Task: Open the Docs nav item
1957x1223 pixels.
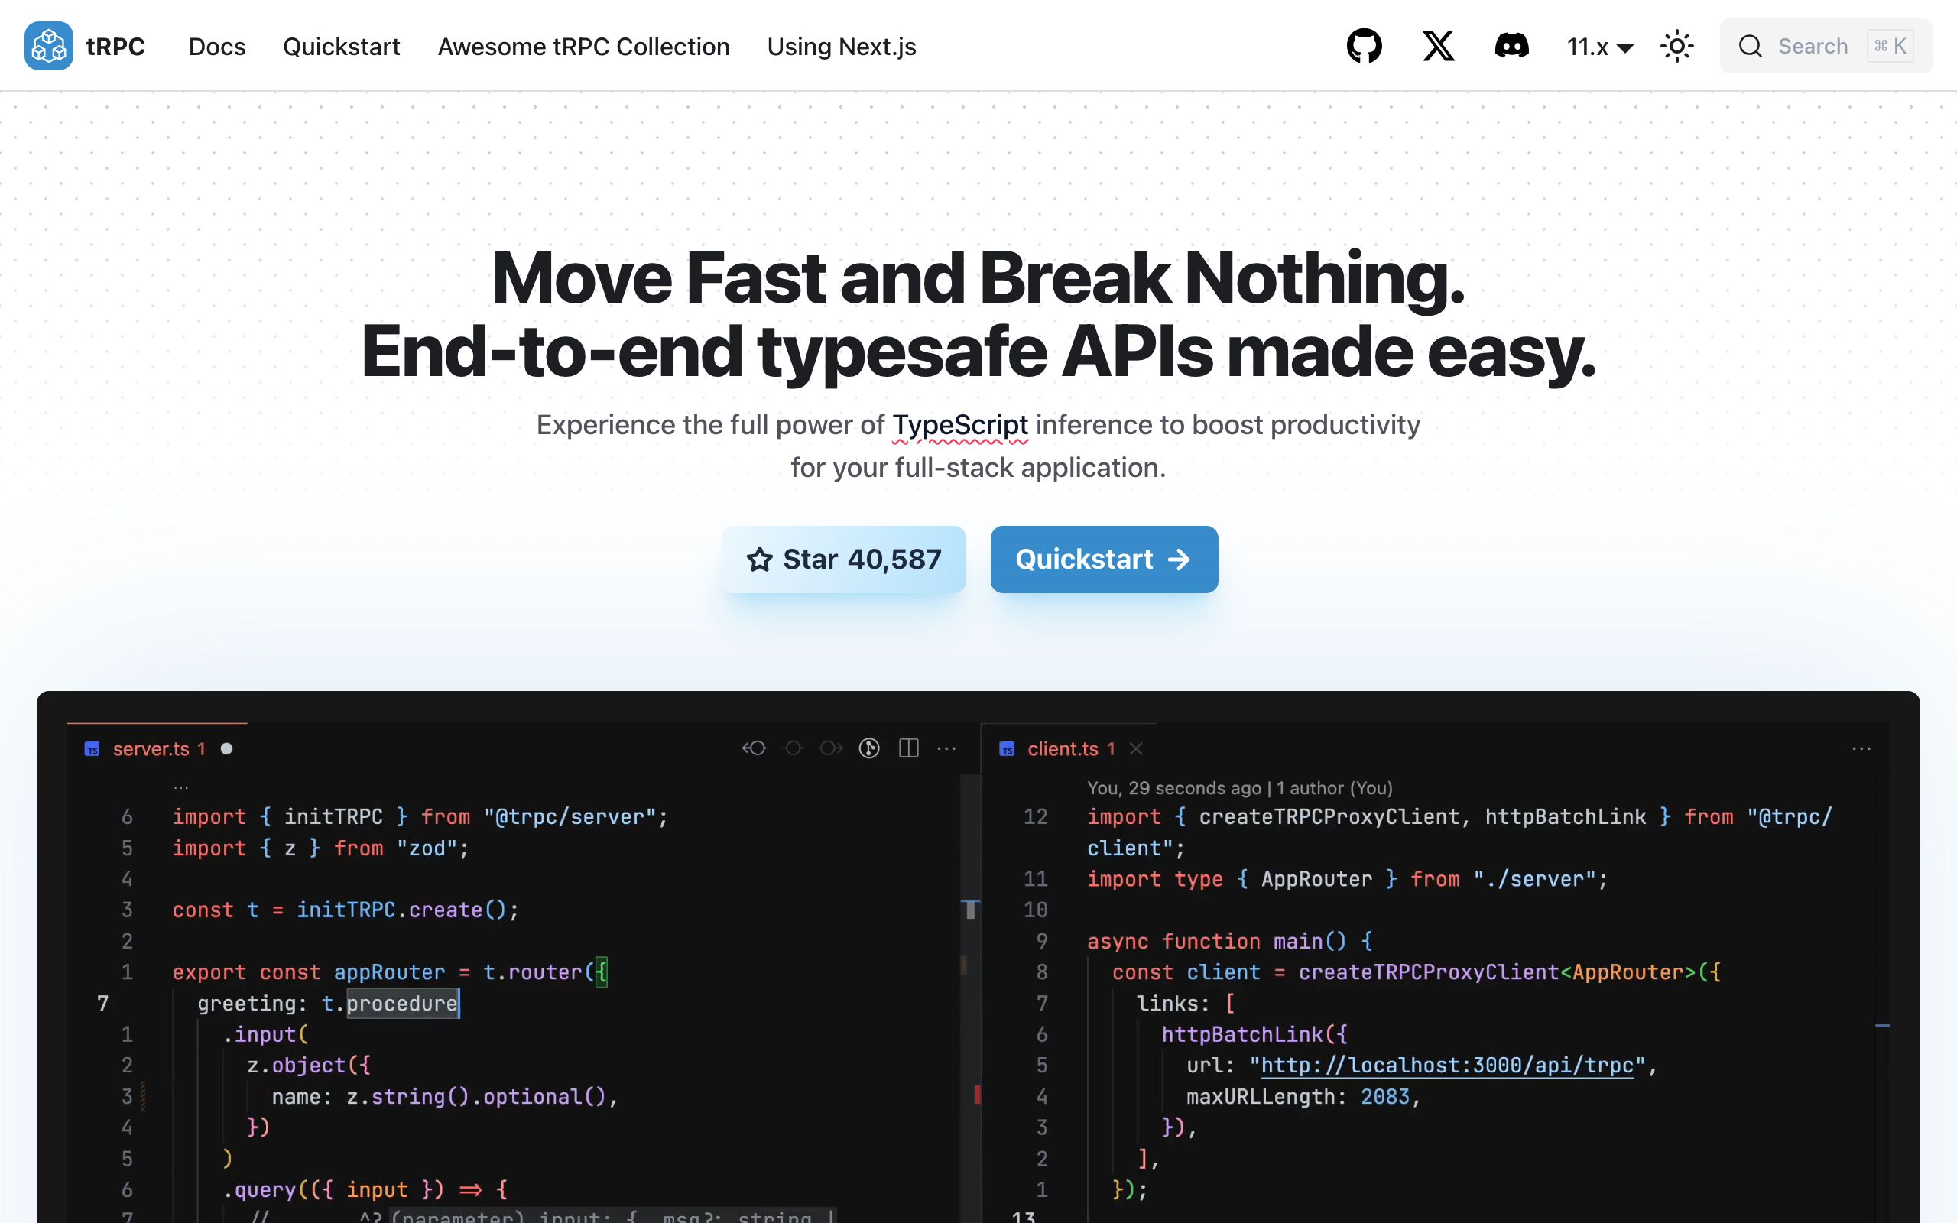Action: coord(217,47)
